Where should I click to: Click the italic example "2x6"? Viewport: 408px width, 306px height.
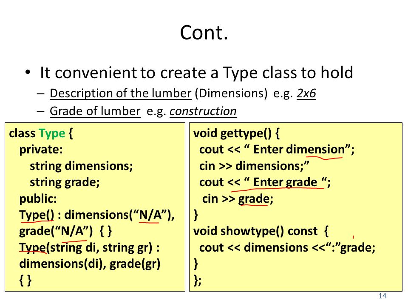(306, 93)
